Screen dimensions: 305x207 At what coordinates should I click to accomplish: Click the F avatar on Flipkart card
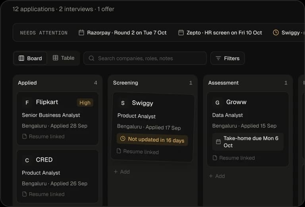tap(27, 103)
